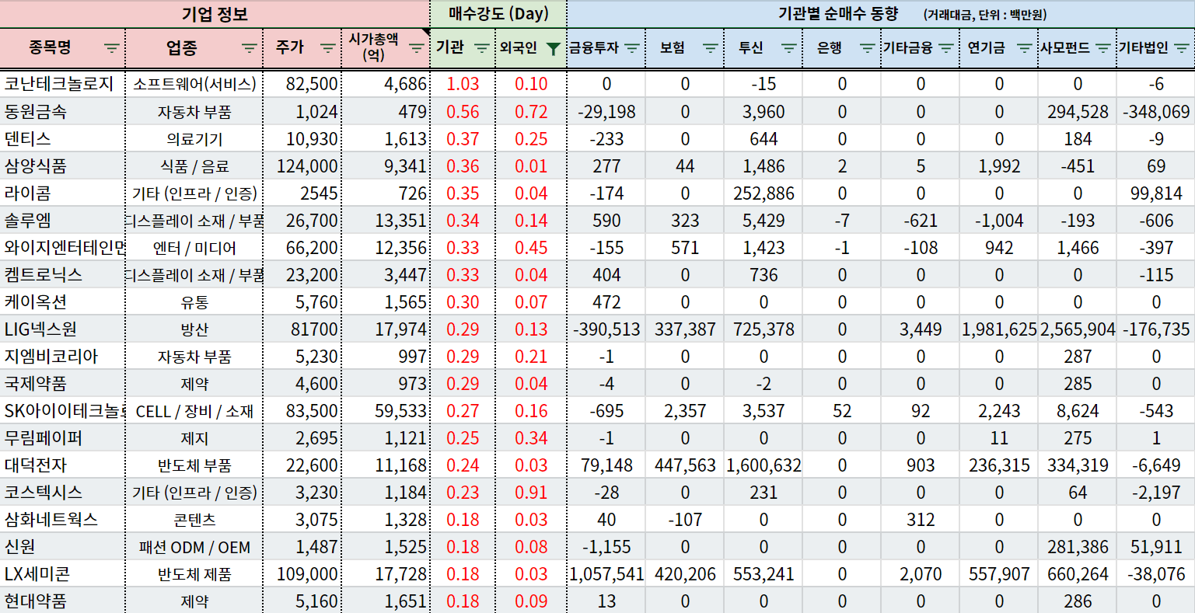Select the 소프트웨어(서비스) sector cell
The height and width of the screenshot is (613, 1195).
[194, 84]
